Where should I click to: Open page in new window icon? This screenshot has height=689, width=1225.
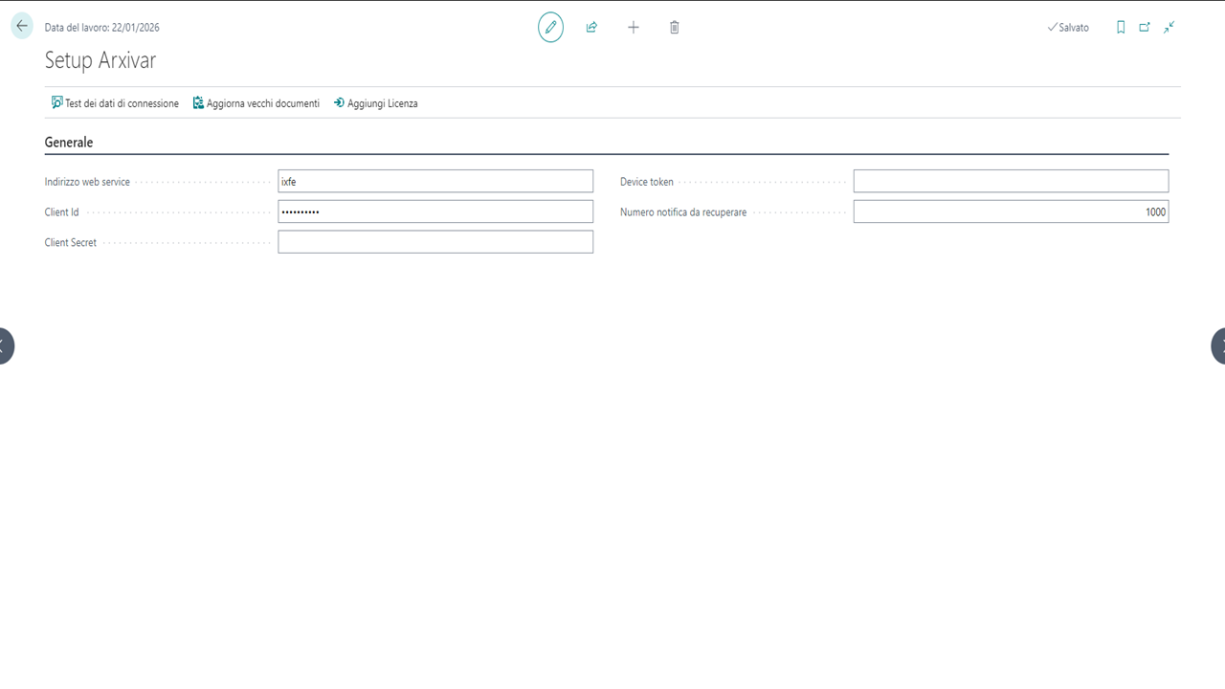click(1145, 28)
